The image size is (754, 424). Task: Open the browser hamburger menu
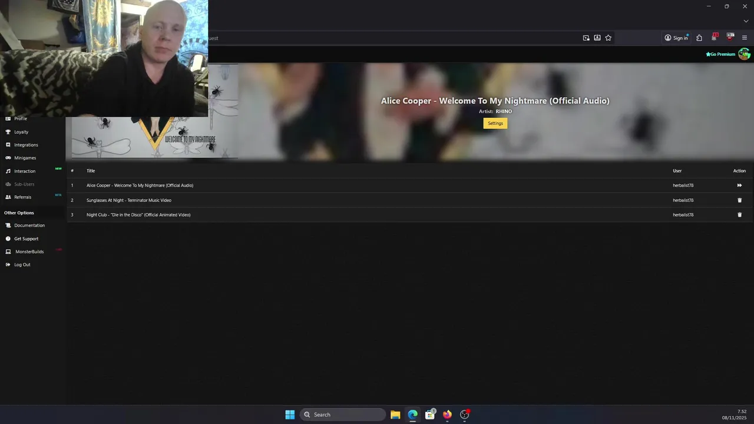745,38
